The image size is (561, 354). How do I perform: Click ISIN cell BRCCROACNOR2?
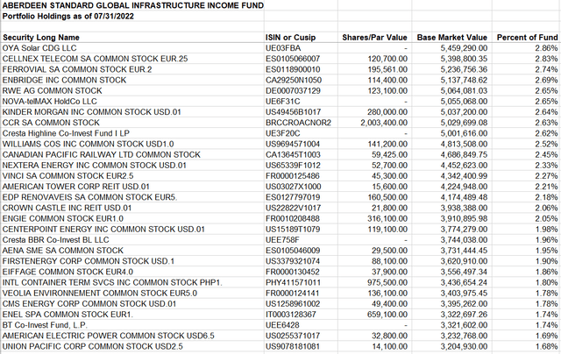[298, 123]
